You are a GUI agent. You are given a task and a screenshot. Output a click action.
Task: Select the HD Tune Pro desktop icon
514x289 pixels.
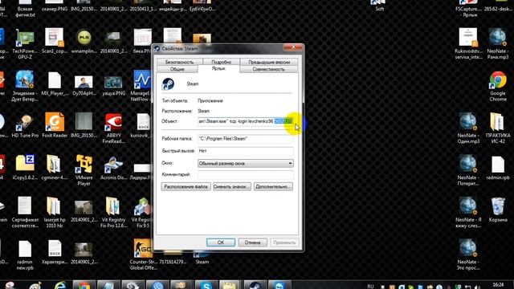25,125
